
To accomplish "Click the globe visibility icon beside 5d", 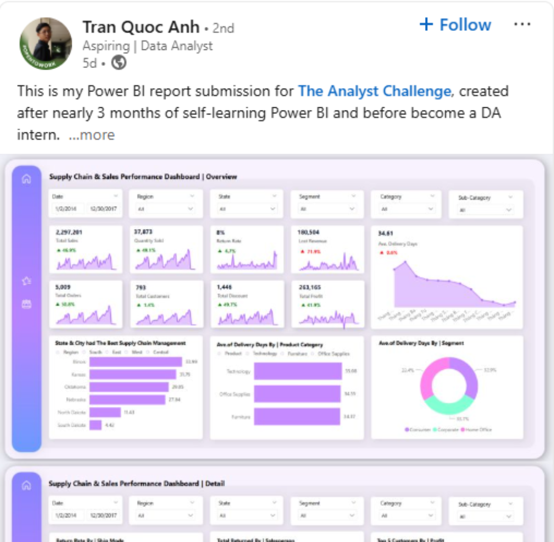I will (119, 63).
